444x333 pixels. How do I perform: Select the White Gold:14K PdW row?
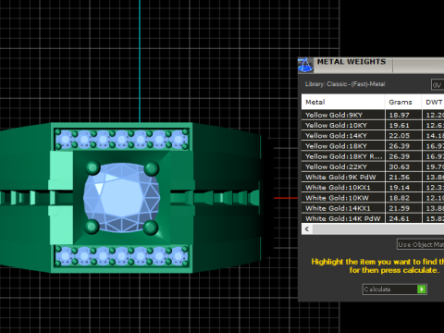click(373, 218)
